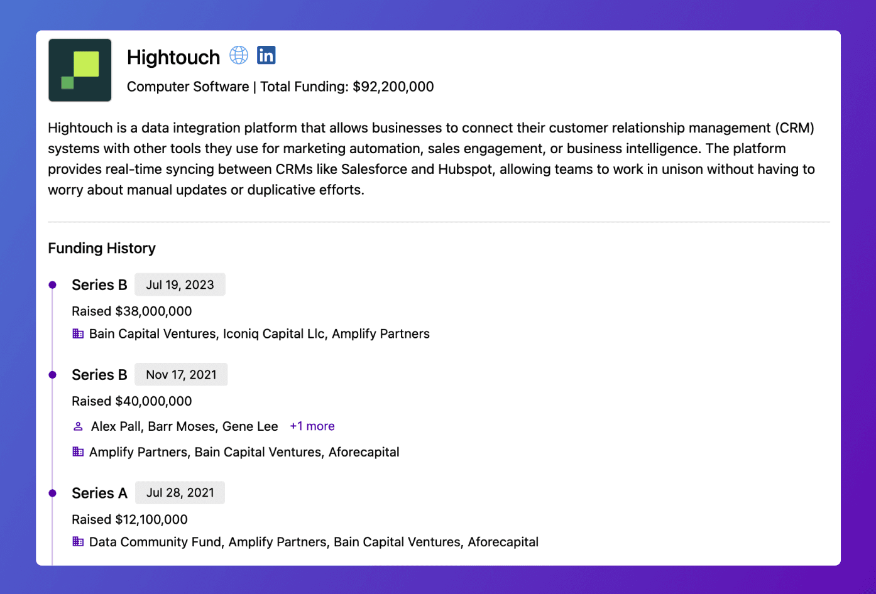Click the Jul 28, 2021 date badge
This screenshot has width=876, height=594.
point(180,493)
